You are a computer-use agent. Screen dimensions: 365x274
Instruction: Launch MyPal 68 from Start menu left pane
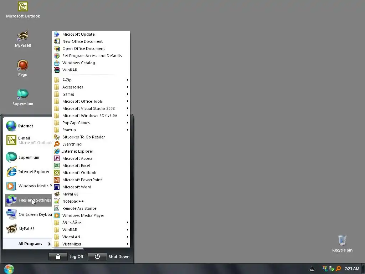click(28, 229)
